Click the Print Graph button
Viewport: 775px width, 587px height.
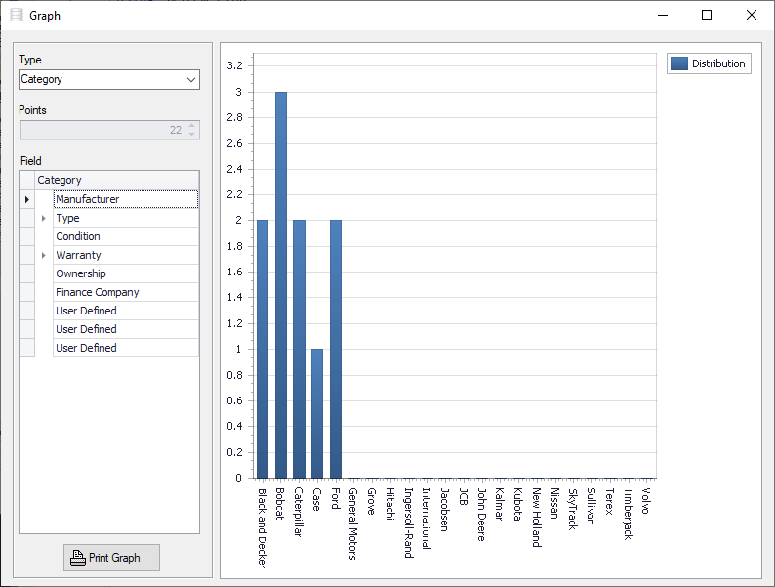111,558
